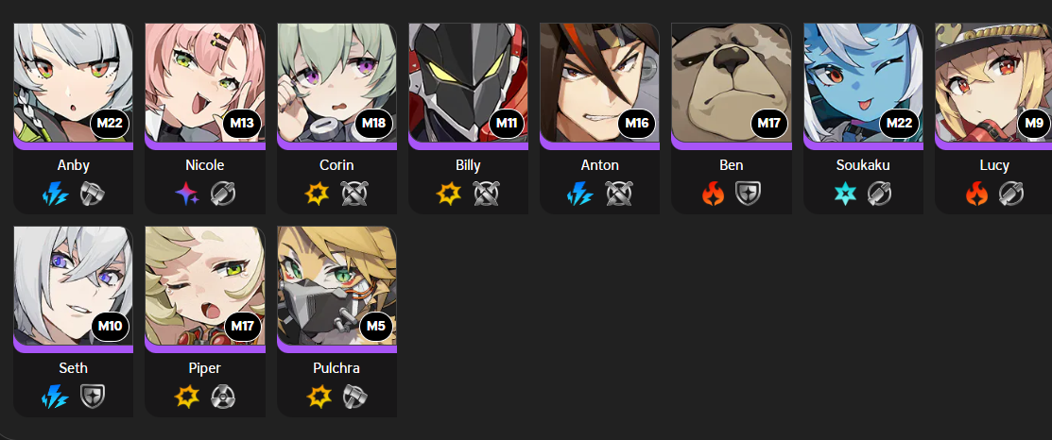Viewport: 1052px width, 440px height.
Task: Click Piper's Anomaly specialty icon
Action: tap(223, 398)
